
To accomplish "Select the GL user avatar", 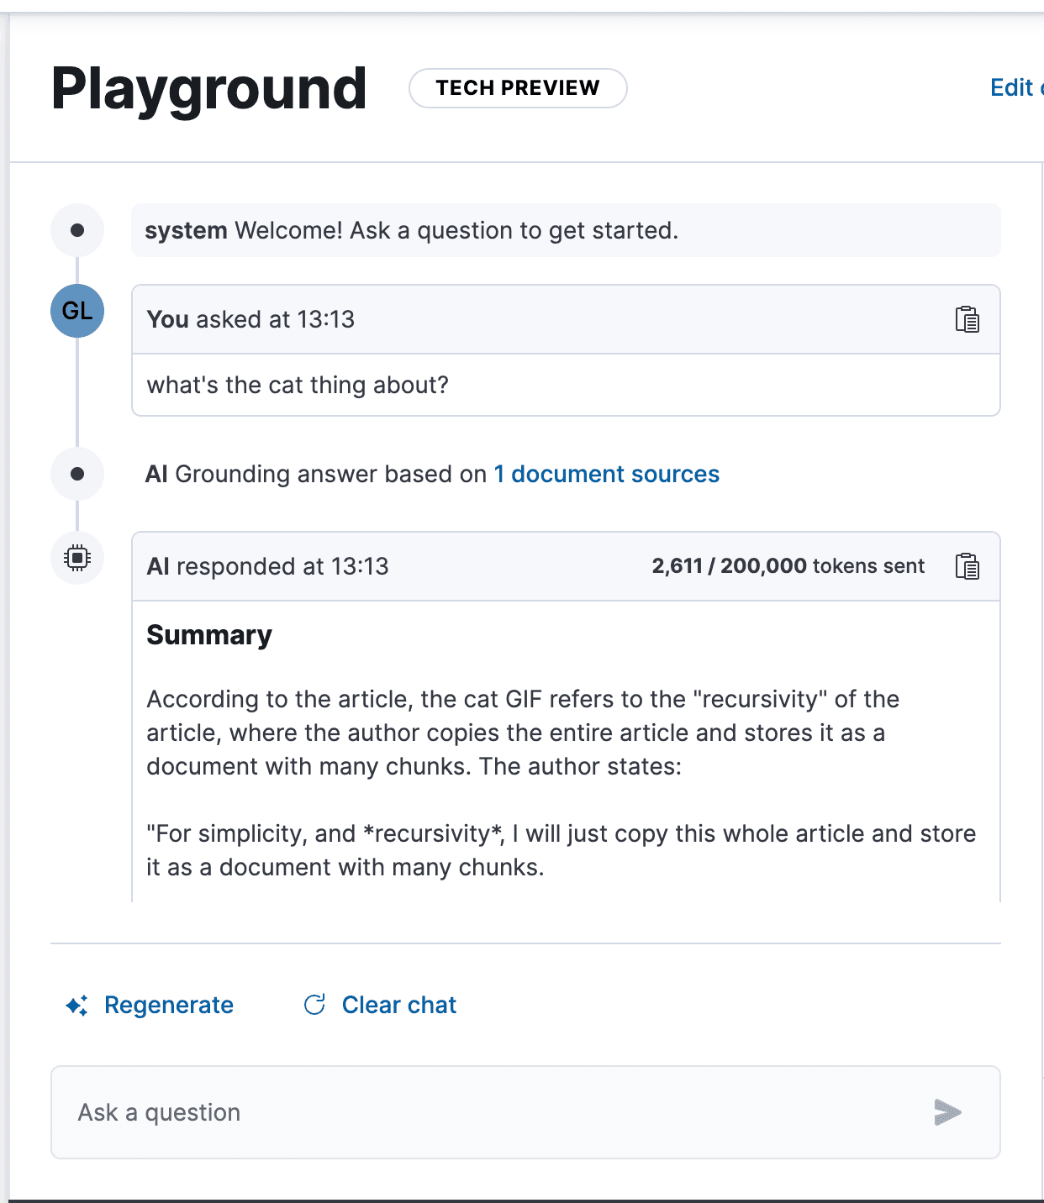I will click(76, 310).
